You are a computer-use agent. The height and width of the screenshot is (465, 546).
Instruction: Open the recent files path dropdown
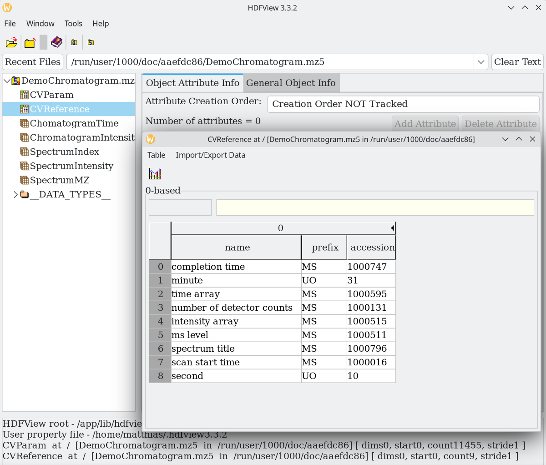[x=481, y=62]
